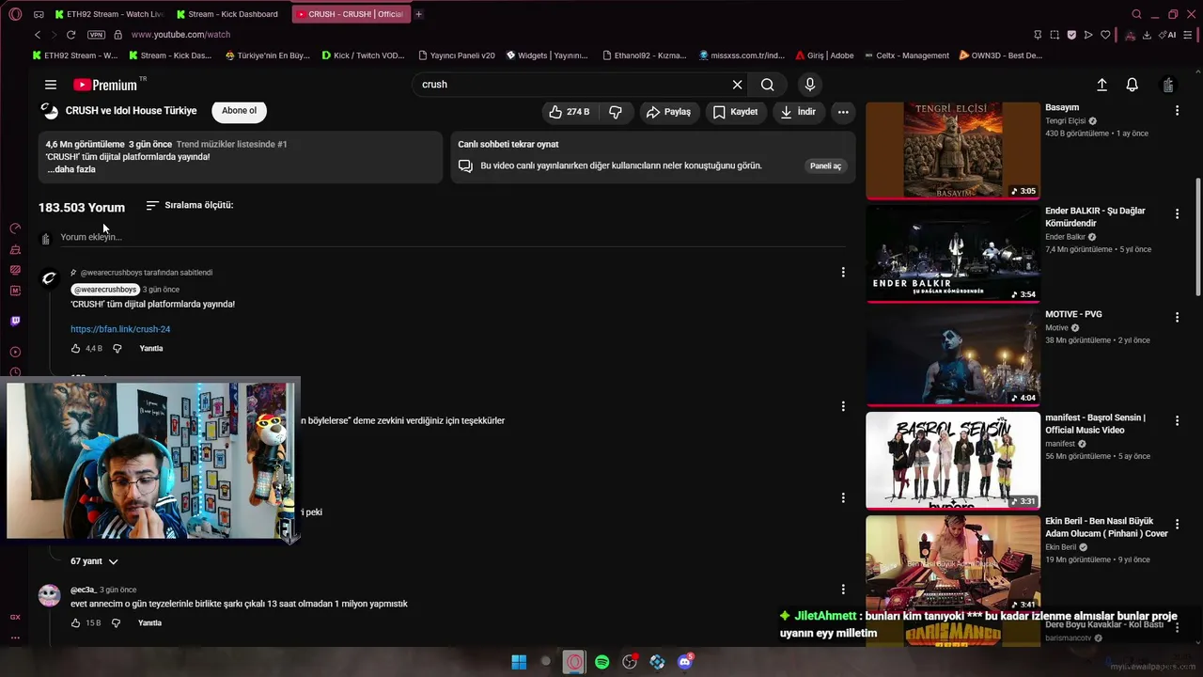Screen dimensions: 1203x677
Task: Subscribe with the Abone ol button
Action: click(239, 111)
